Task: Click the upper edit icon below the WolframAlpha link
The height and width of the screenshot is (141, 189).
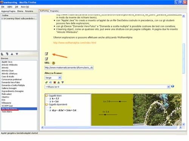Action: click(46, 54)
